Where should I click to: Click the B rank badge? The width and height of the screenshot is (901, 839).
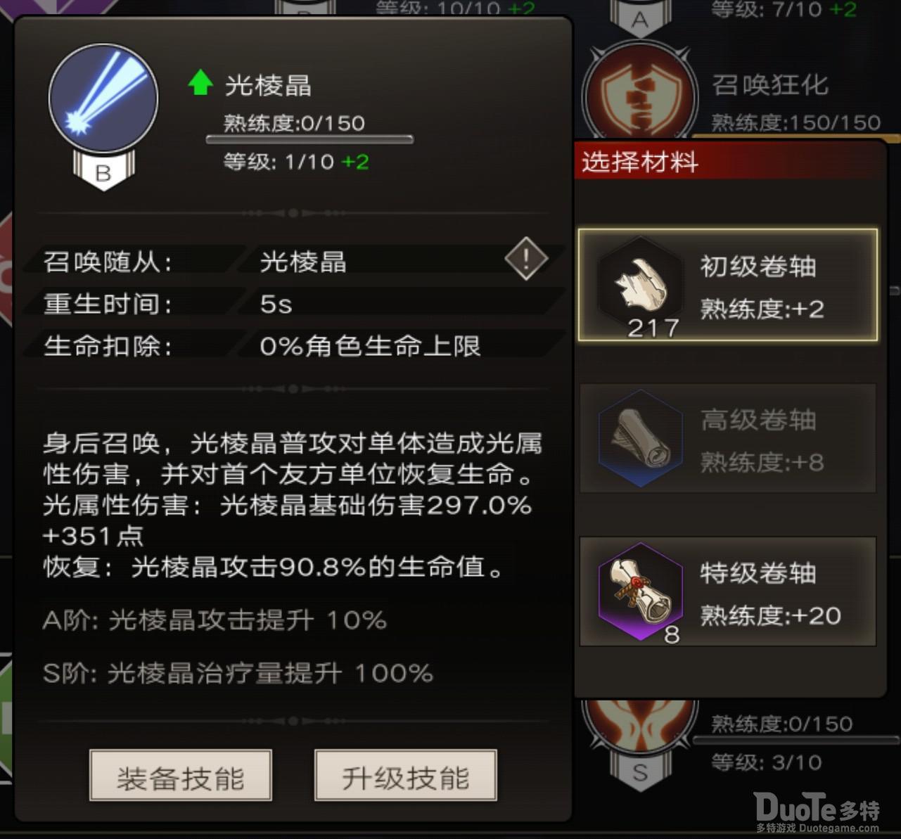pos(103,171)
